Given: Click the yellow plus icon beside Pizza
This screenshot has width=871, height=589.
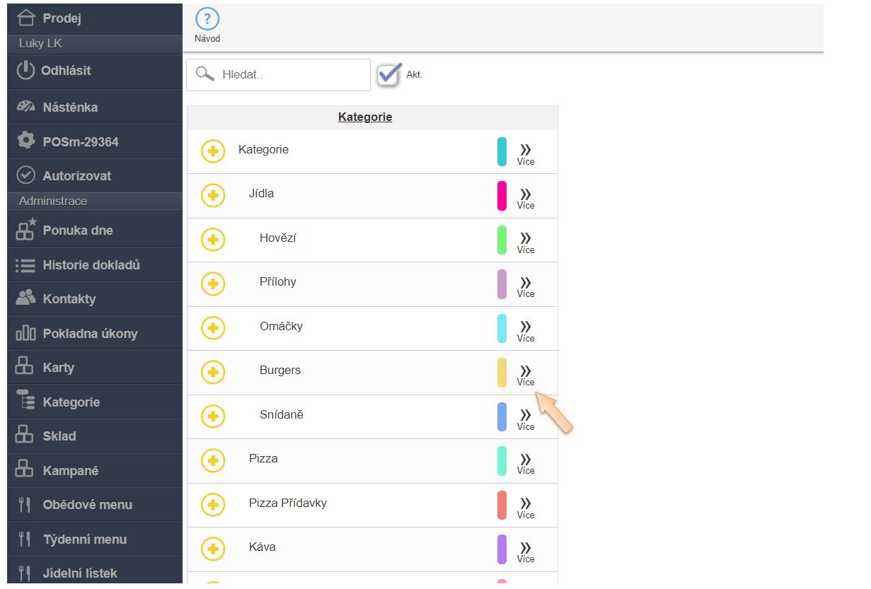Looking at the screenshot, I should [x=213, y=460].
